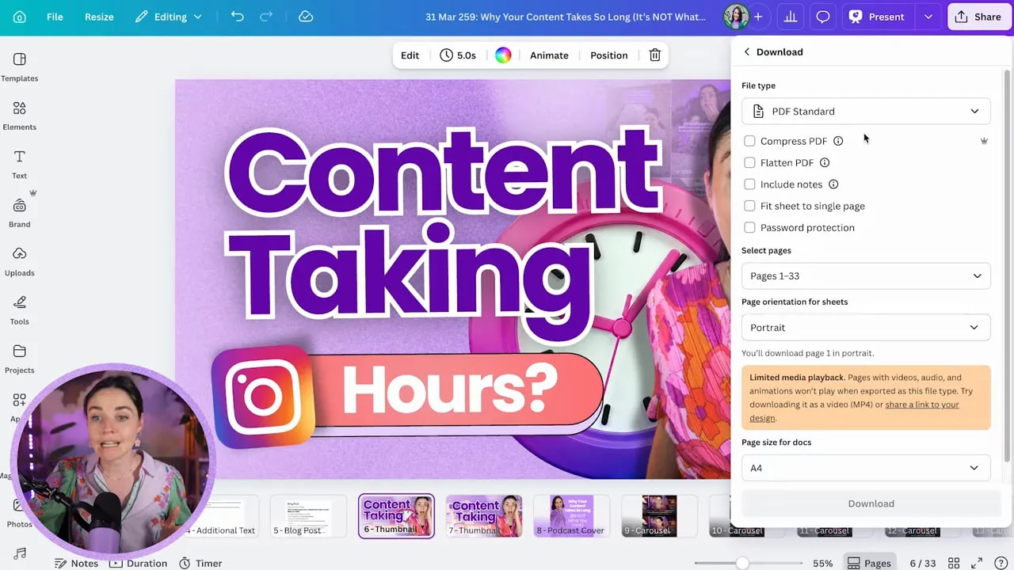
Task: Click the 6 / 33 page counter
Action: point(923,563)
